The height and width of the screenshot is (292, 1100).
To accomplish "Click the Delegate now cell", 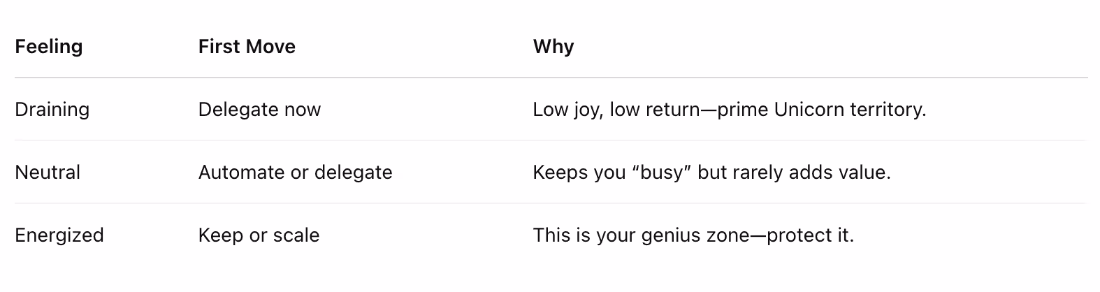I will [x=259, y=110].
